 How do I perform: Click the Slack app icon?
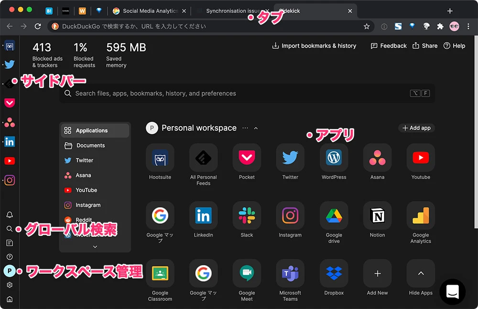247,216
